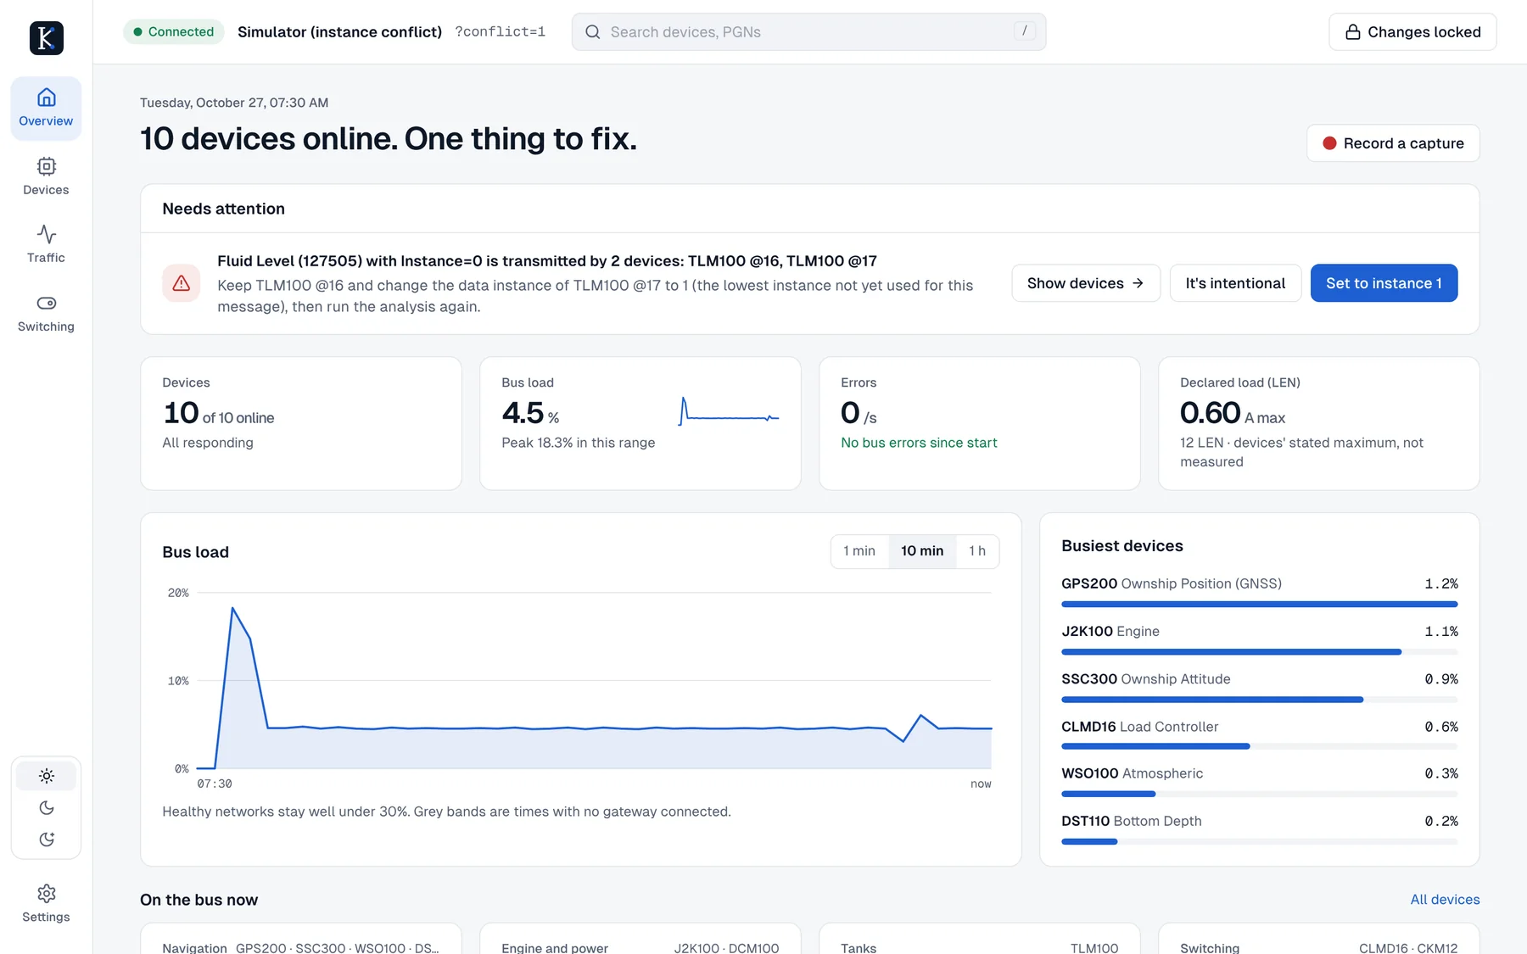Open the Declared load (LEN) card
The height and width of the screenshot is (954, 1527).
pyautogui.click(x=1318, y=423)
